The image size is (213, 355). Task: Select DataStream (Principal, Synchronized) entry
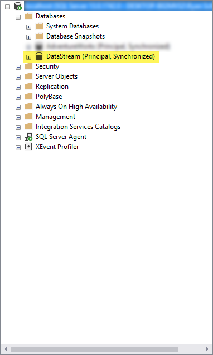click(x=100, y=56)
